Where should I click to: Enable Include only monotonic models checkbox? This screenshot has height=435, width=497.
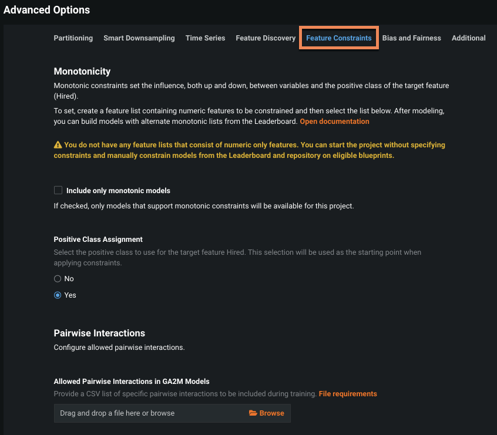(x=58, y=190)
